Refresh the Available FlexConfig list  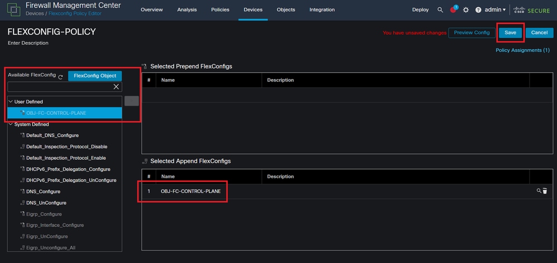[x=60, y=77]
